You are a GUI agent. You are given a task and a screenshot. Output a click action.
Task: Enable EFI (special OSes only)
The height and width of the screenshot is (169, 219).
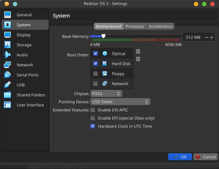(93, 118)
